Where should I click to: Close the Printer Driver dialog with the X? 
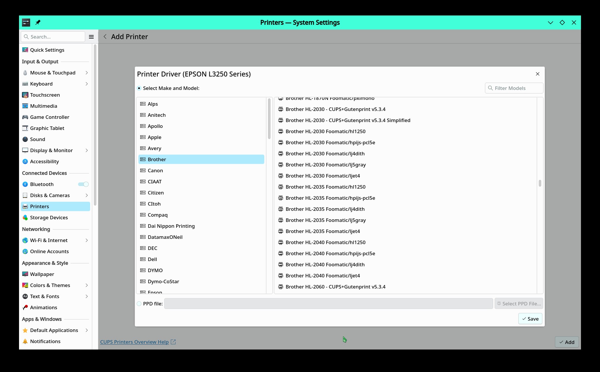coord(537,74)
